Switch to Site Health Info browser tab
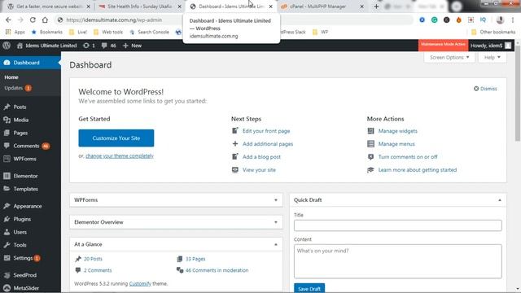 [140, 7]
